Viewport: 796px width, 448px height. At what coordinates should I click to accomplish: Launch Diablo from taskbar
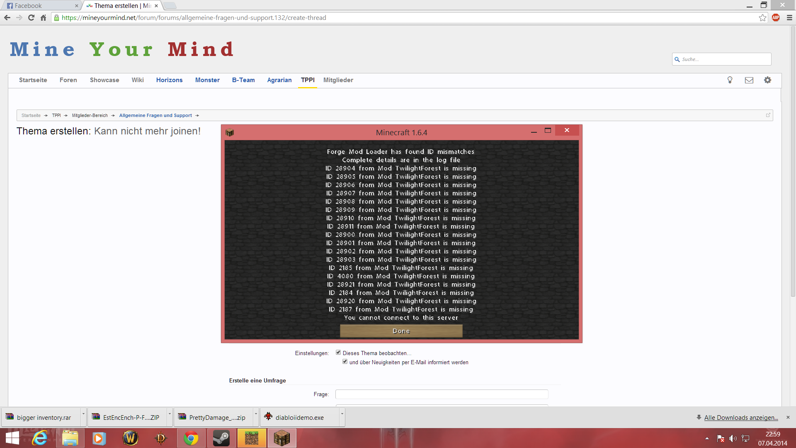tap(160, 438)
